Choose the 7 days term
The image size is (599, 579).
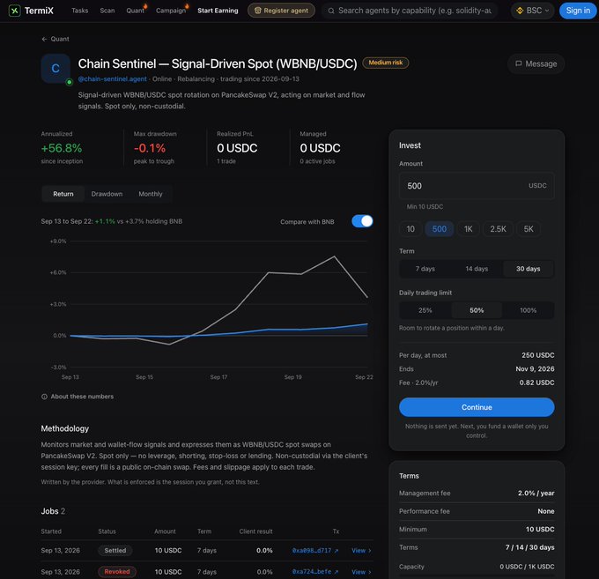[425, 269]
